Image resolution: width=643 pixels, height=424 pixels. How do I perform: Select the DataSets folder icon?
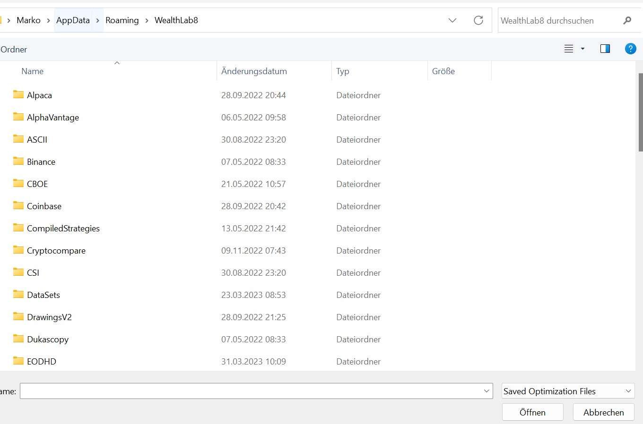point(18,294)
